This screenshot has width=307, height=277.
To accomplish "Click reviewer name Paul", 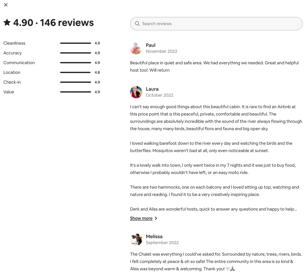I will (x=151, y=45).
